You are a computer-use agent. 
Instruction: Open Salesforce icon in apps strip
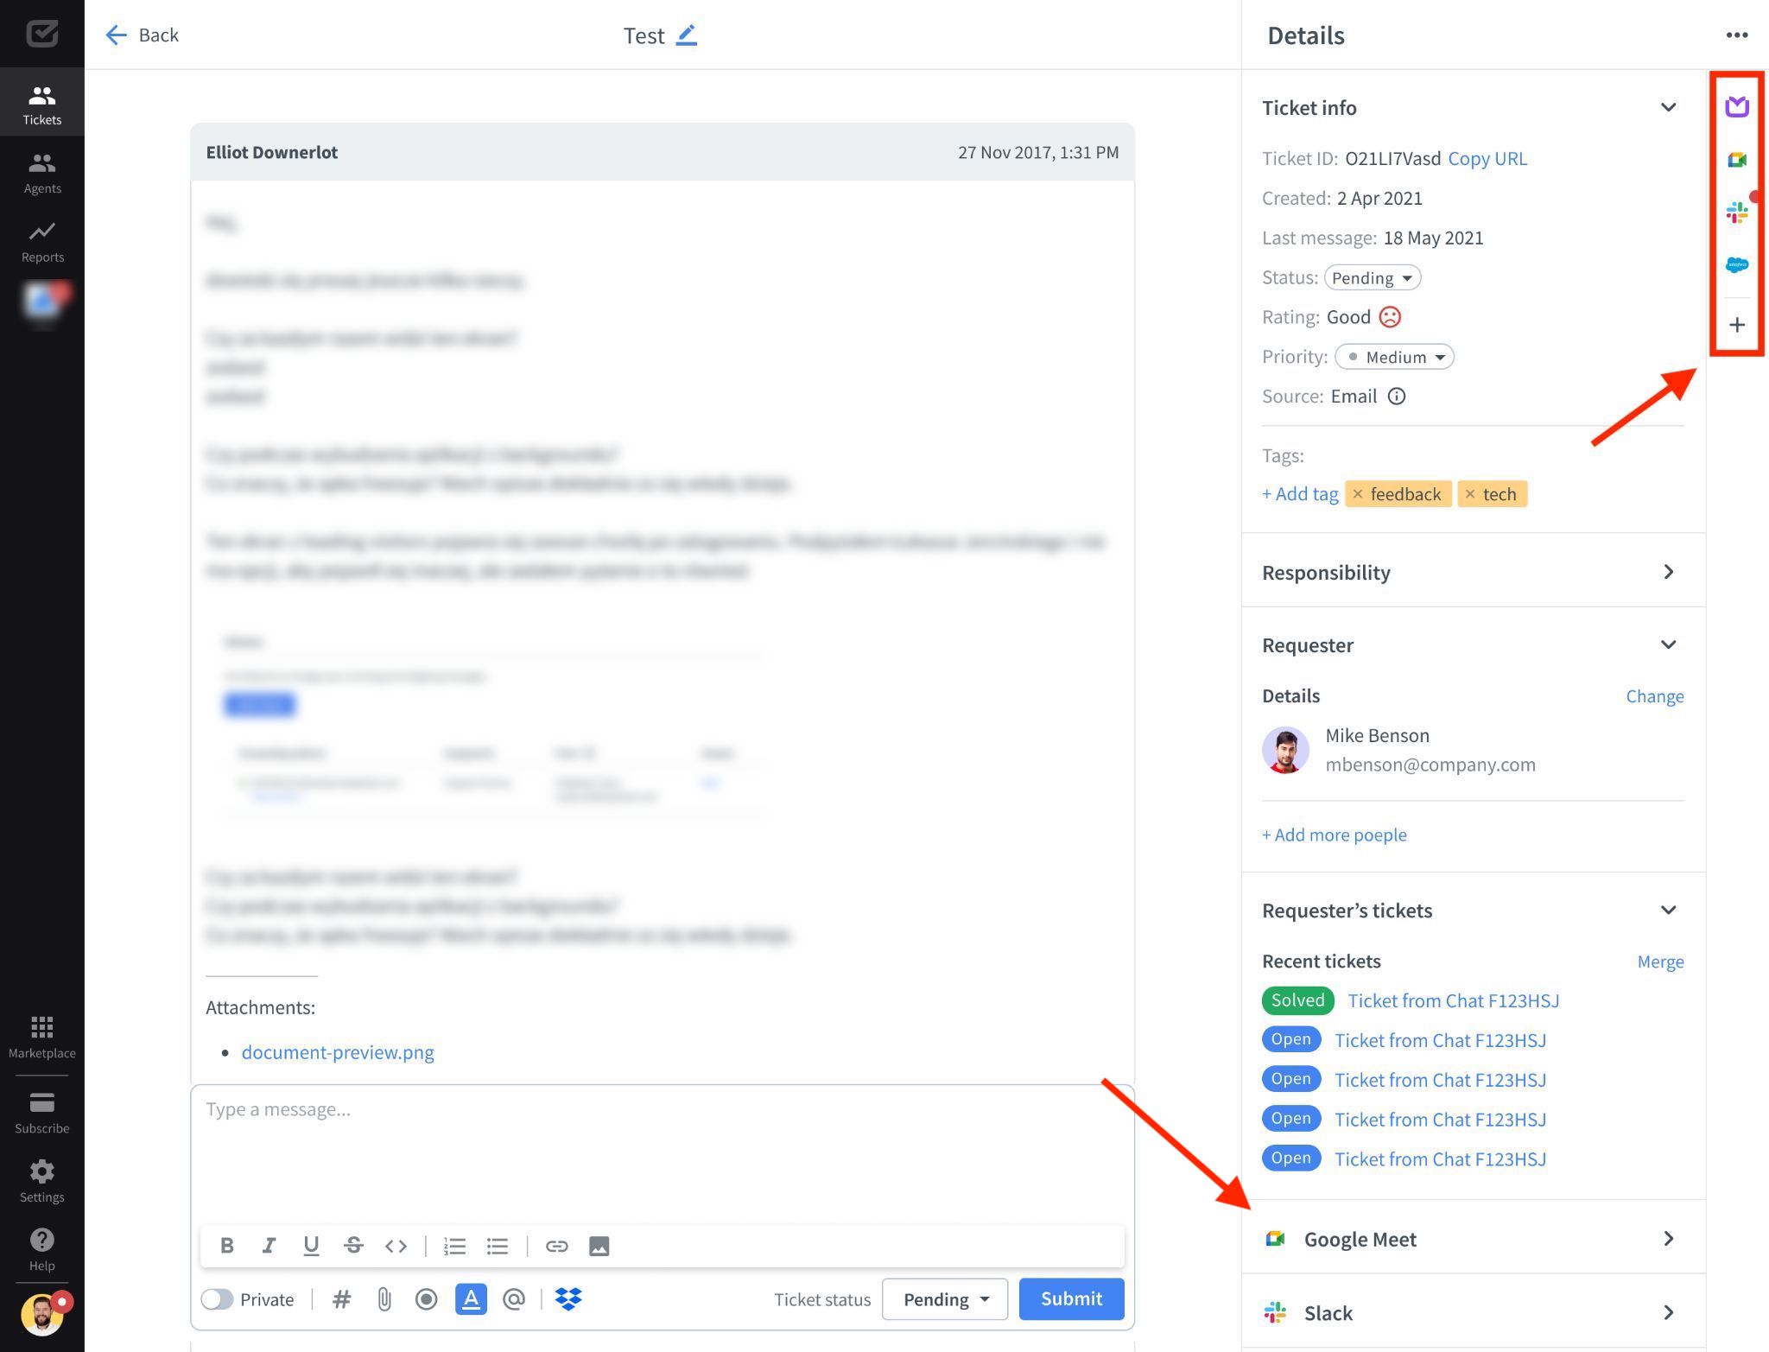1736,265
